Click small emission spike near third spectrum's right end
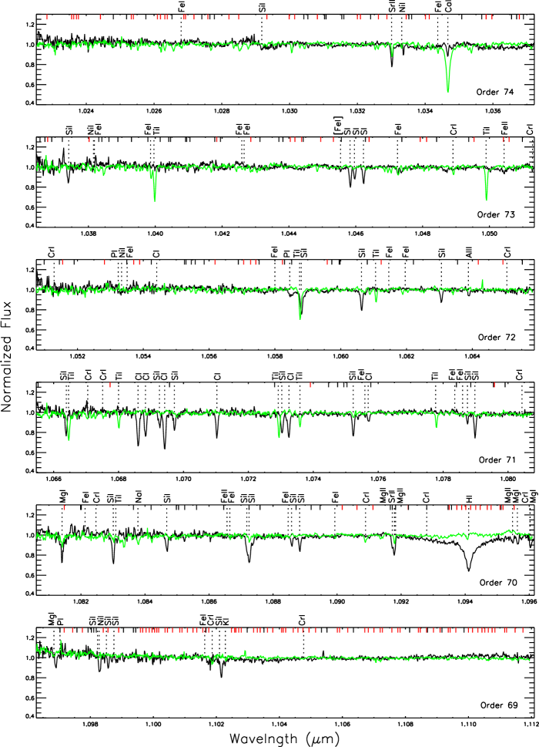This screenshot has height=747, width=539. coord(482,282)
